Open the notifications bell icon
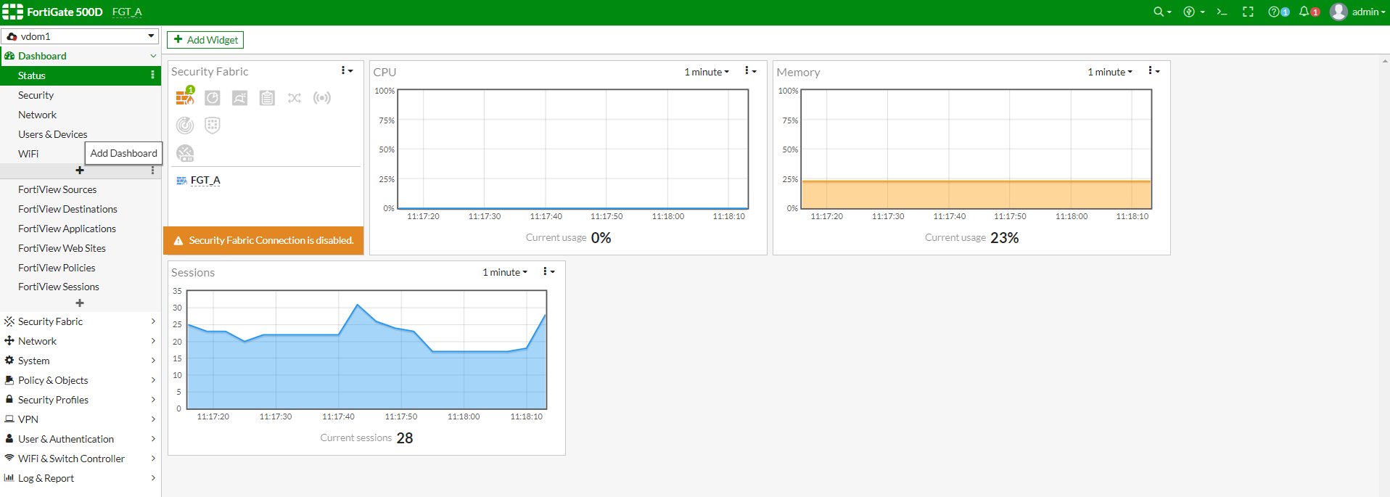 click(1304, 12)
